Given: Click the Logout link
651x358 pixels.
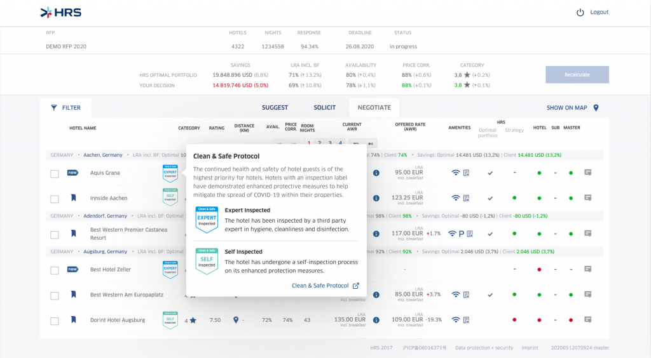Looking at the screenshot, I should tap(599, 12).
